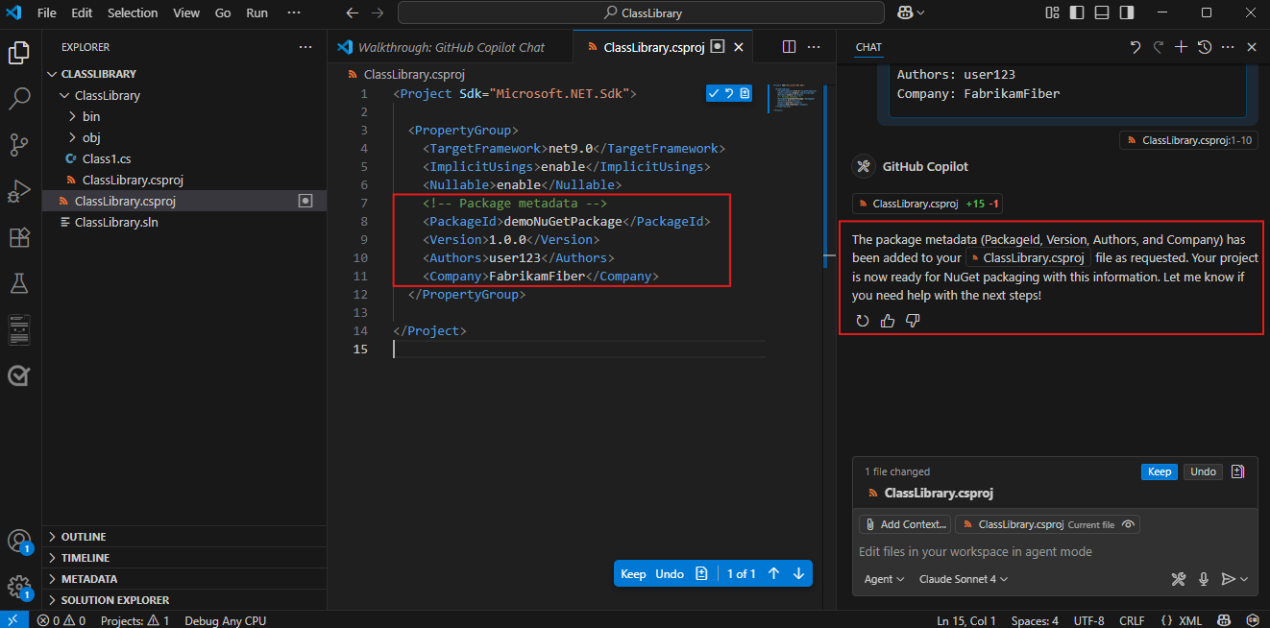Toggle the Primary Side Bar visibility

coord(1077,12)
